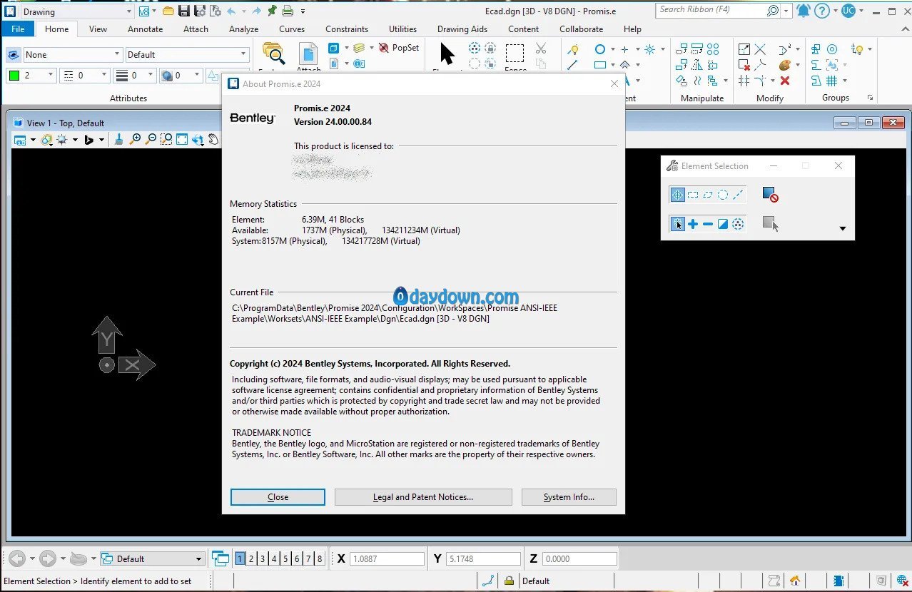Click the Legal and Patent Notices button

(423, 497)
